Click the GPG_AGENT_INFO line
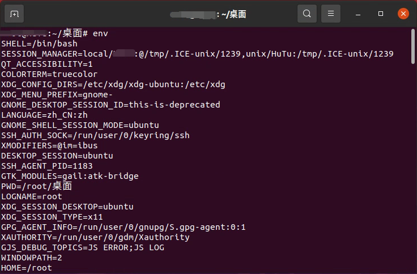This screenshot has height=274, width=417. coord(123,227)
